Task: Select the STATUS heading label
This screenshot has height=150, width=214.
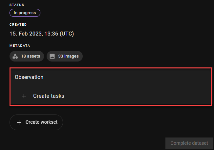Action: (17, 5)
